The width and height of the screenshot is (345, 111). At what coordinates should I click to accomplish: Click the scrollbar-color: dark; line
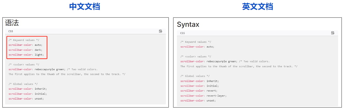pos(26,50)
